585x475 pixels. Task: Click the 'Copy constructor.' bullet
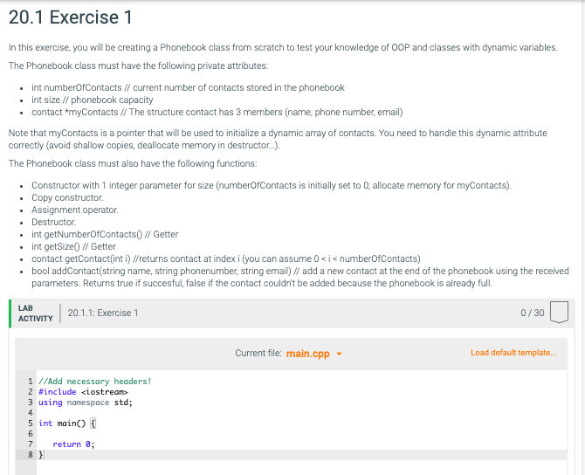(x=67, y=197)
